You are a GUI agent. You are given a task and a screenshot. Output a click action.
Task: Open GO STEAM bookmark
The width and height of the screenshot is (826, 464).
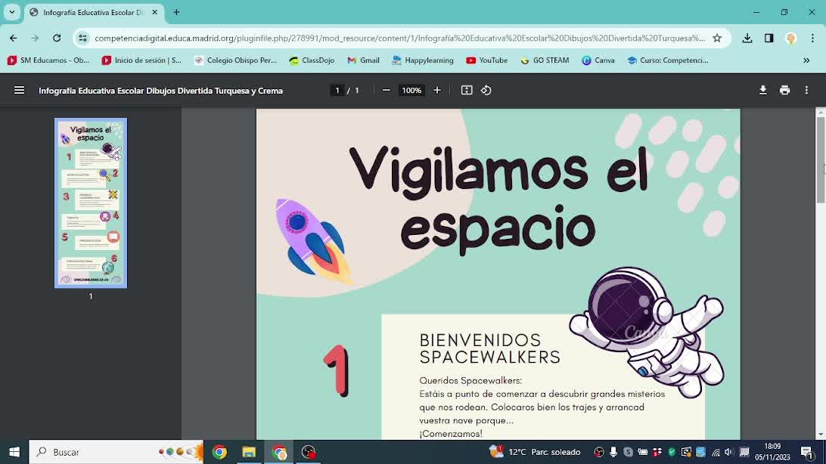545,60
